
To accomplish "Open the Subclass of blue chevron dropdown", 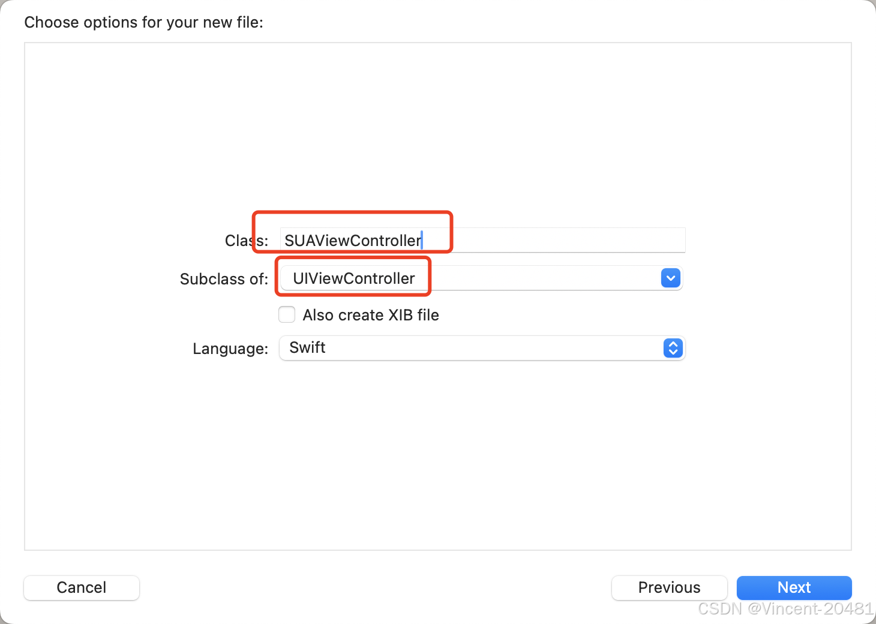I will 671,278.
